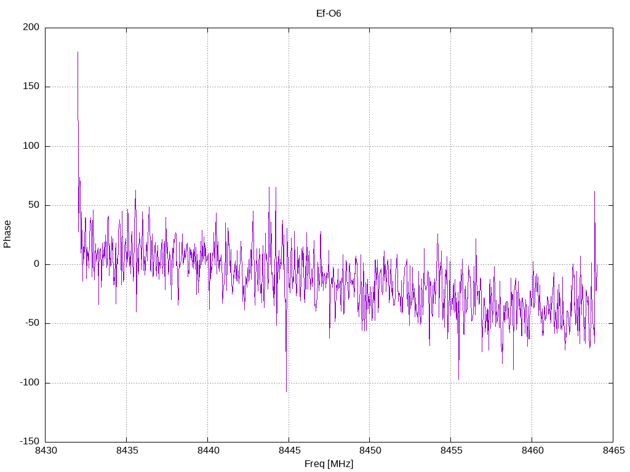Click the y-axis tick label 200

[31, 27]
